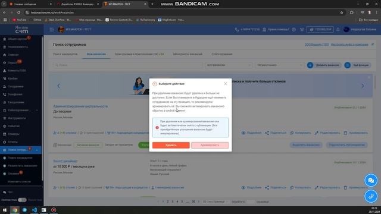Image resolution: width=381 pixels, height=214 pixels.
Task: Open Отклики sidebar subitem
Action: point(14,174)
